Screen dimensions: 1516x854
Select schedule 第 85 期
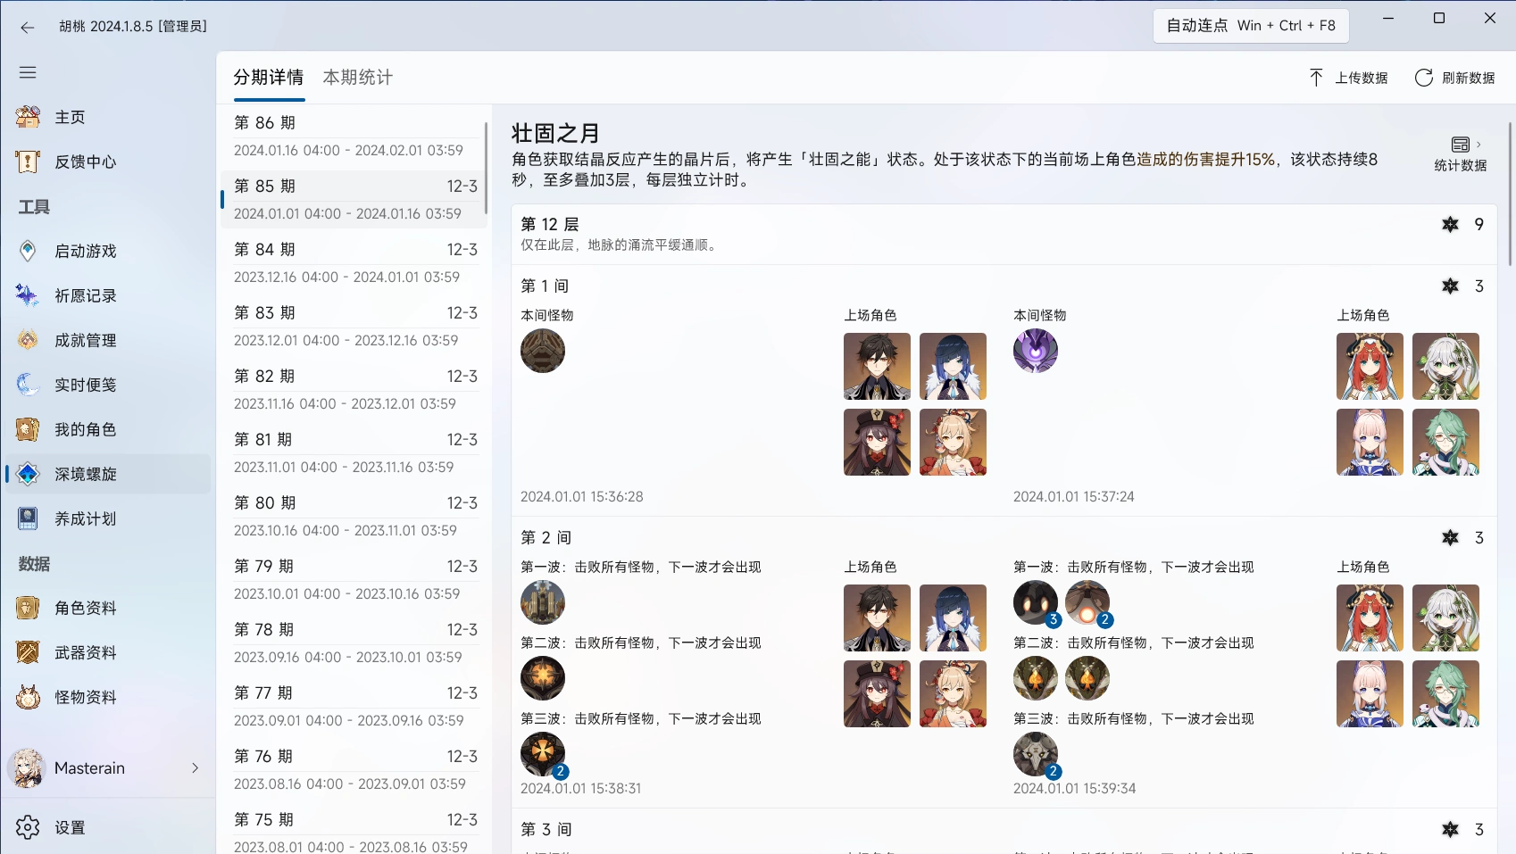click(354, 199)
